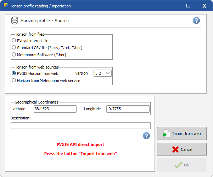
Task: Select PVGIS Horizon from web
Action: coord(35,73)
